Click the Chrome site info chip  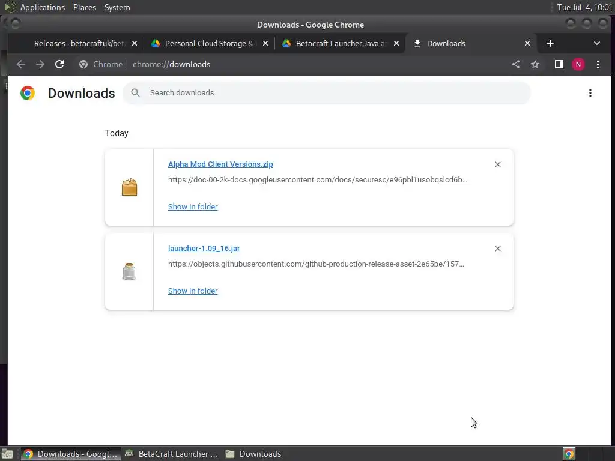point(101,64)
